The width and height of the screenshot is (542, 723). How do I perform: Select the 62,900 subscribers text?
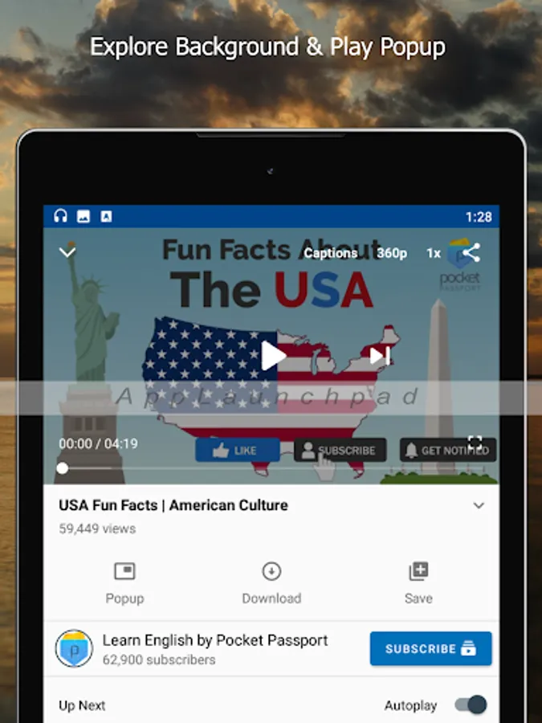coord(159,660)
